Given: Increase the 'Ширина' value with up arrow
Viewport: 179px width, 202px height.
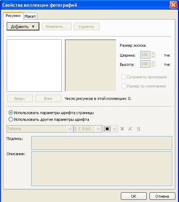Looking at the screenshot, I should 153,53.
